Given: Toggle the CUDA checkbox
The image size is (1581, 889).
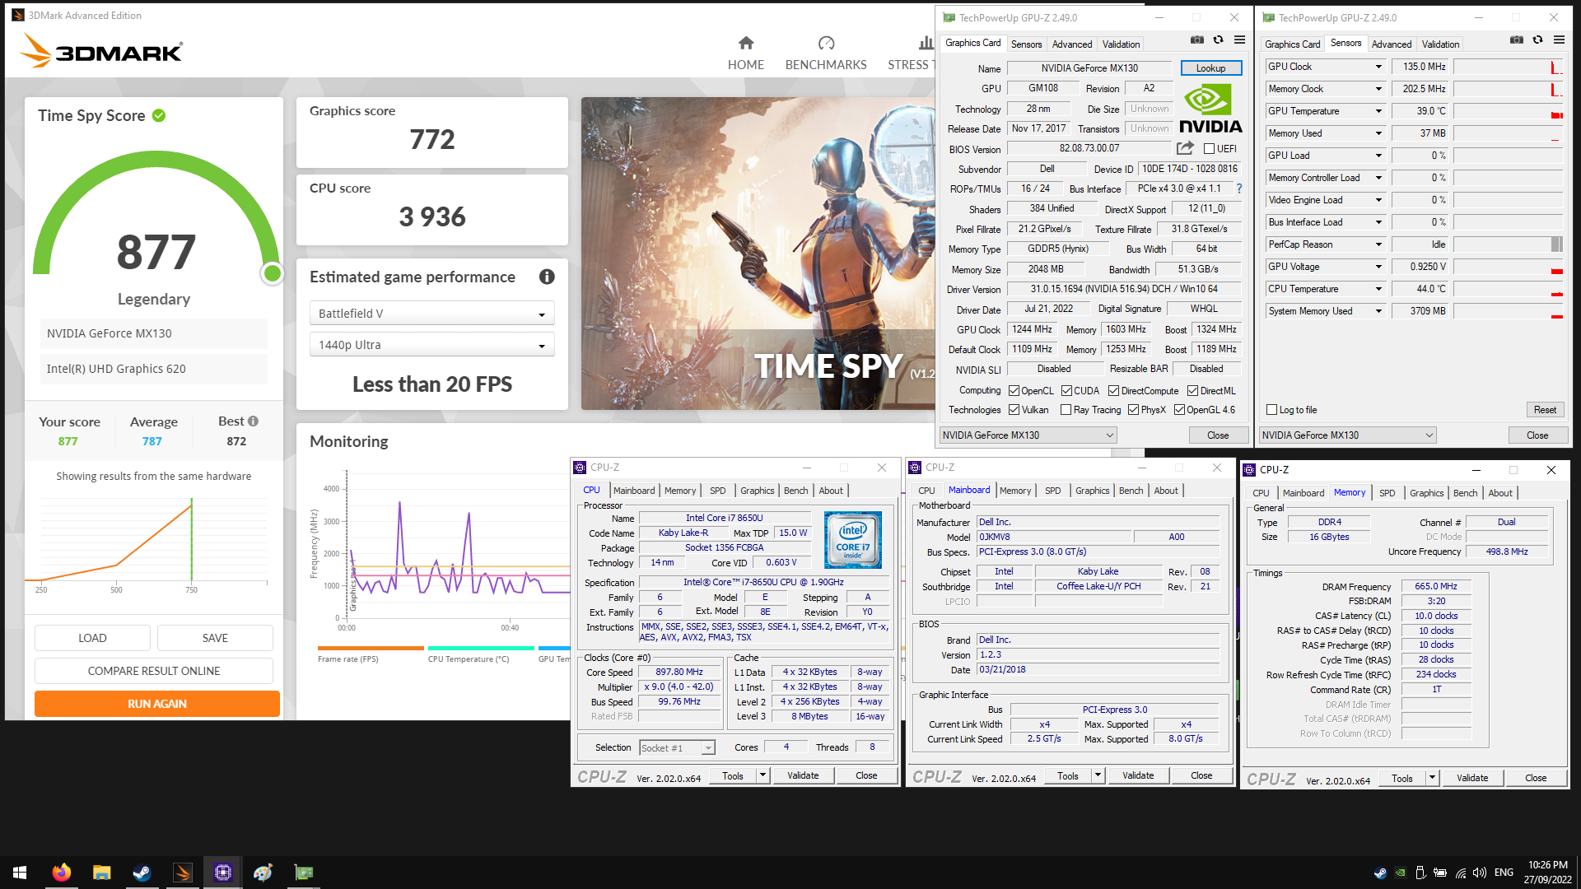Looking at the screenshot, I should [1066, 391].
